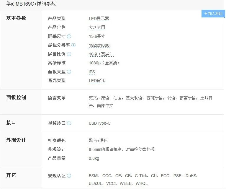Select the 高清标准 label

point(57,63)
